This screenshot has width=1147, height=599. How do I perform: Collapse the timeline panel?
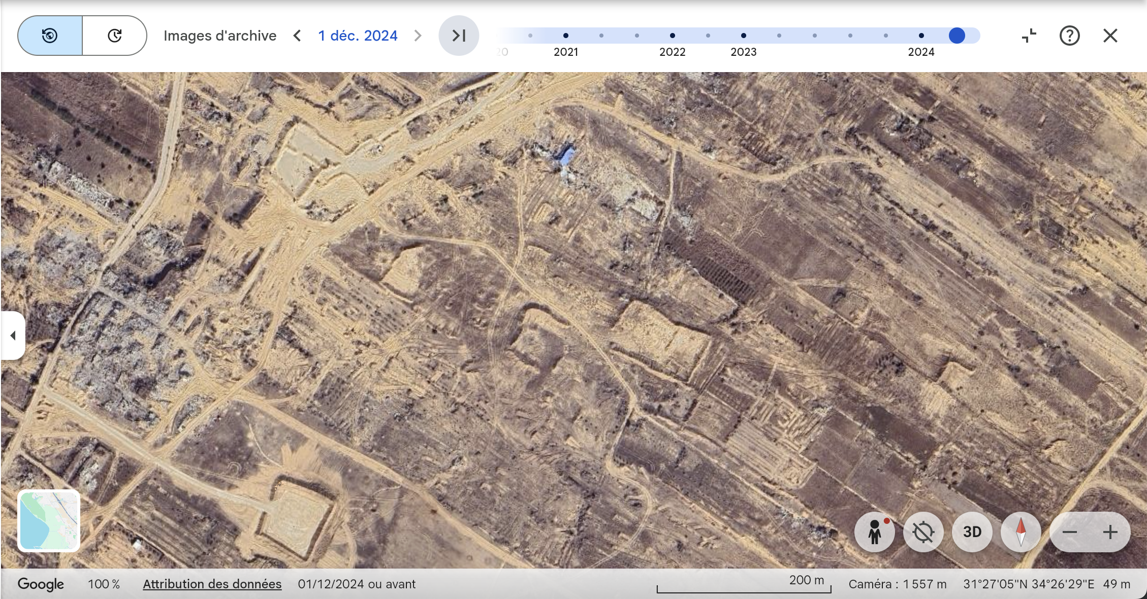pos(1029,36)
